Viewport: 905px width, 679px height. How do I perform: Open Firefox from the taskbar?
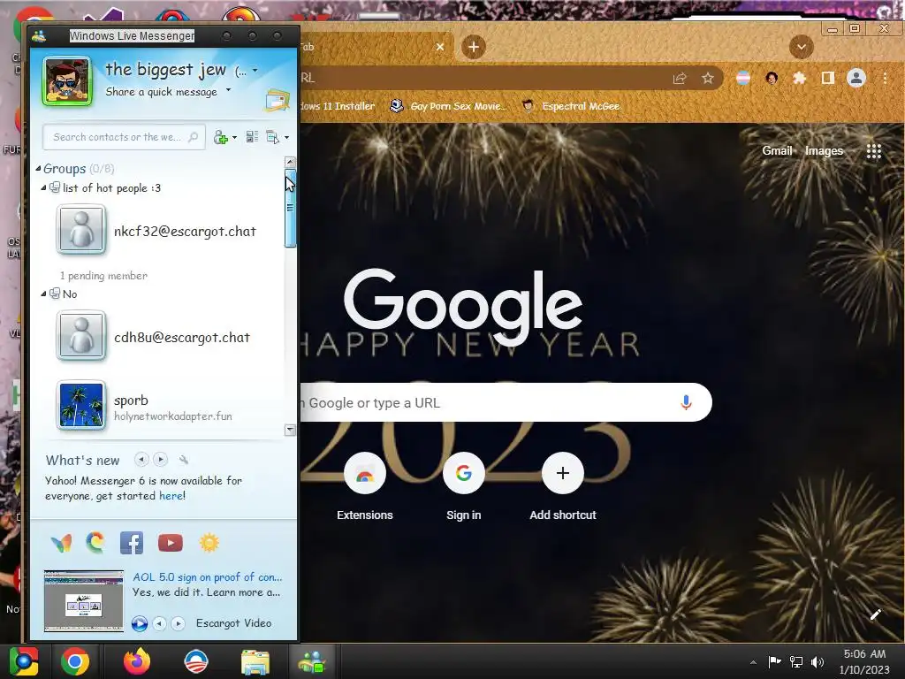point(137,661)
